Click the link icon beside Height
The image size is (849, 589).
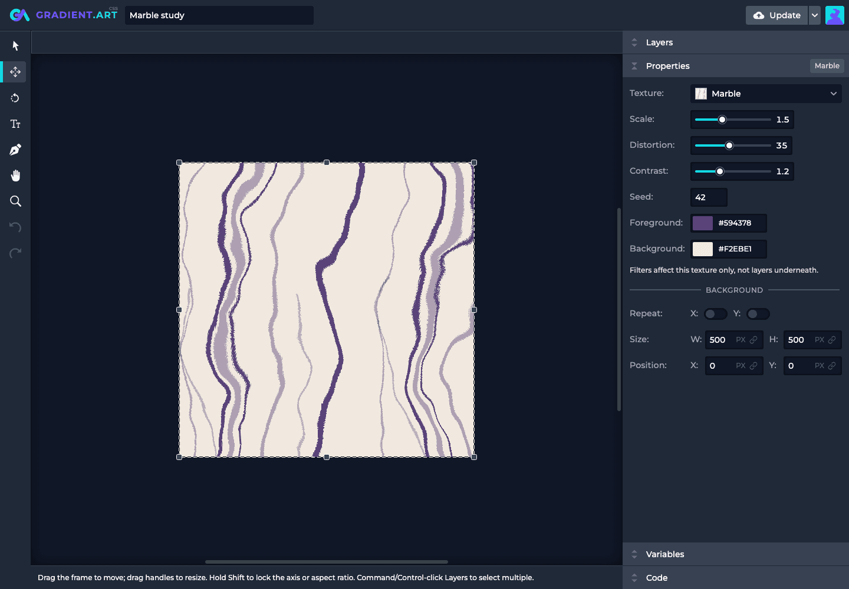[x=832, y=340]
